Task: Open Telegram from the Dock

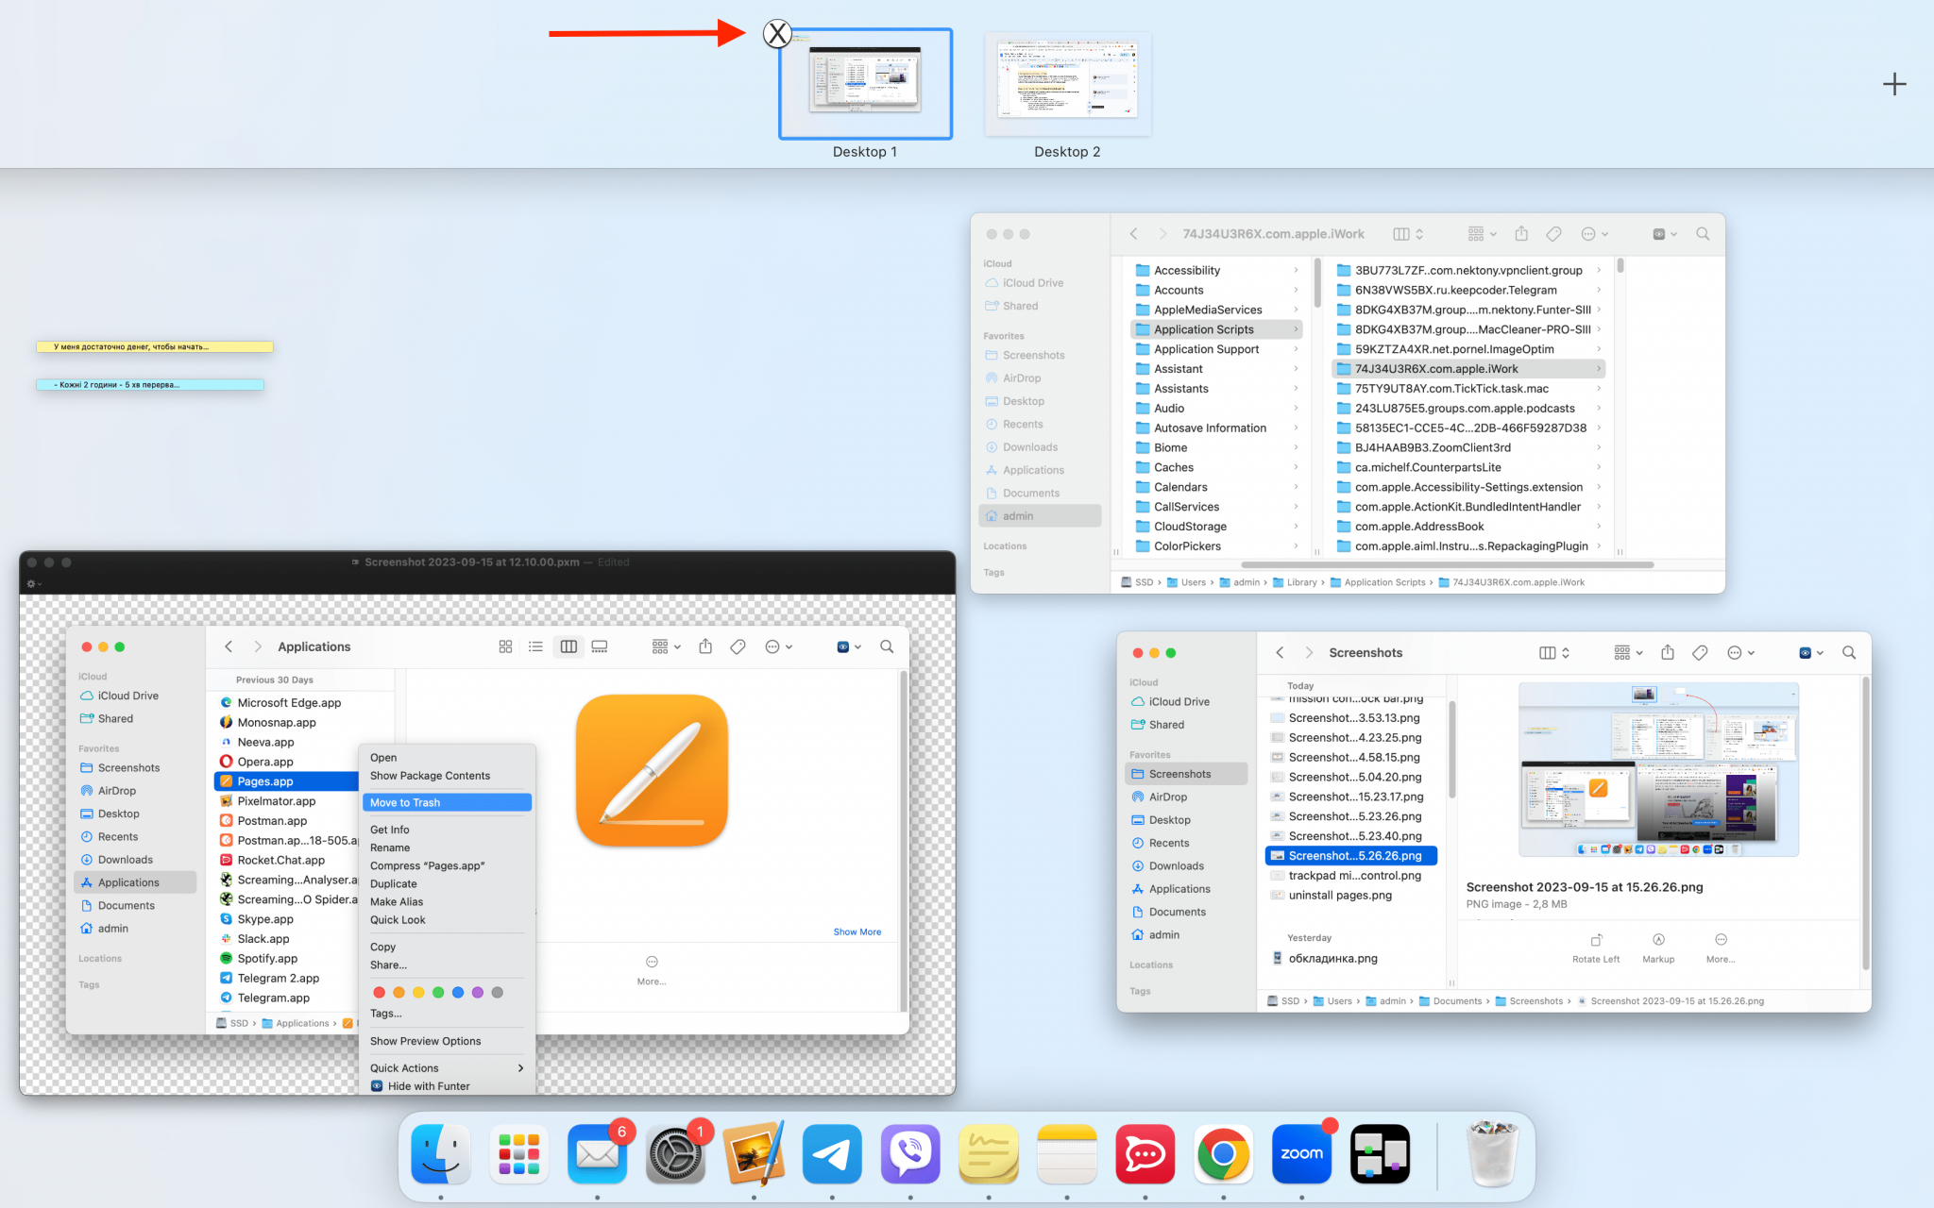Action: click(831, 1153)
